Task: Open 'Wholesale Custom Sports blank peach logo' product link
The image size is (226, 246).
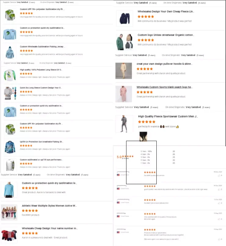Action: pos(164,87)
